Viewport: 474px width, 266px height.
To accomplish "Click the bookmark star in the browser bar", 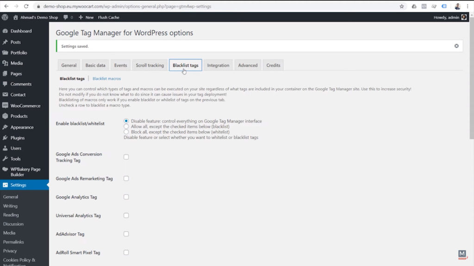I will pyautogui.click(x=401, y=6).
